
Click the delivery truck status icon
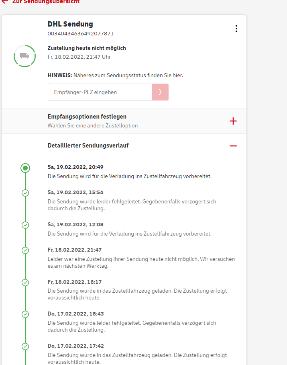pyautogui.click(x=24, y=56)
